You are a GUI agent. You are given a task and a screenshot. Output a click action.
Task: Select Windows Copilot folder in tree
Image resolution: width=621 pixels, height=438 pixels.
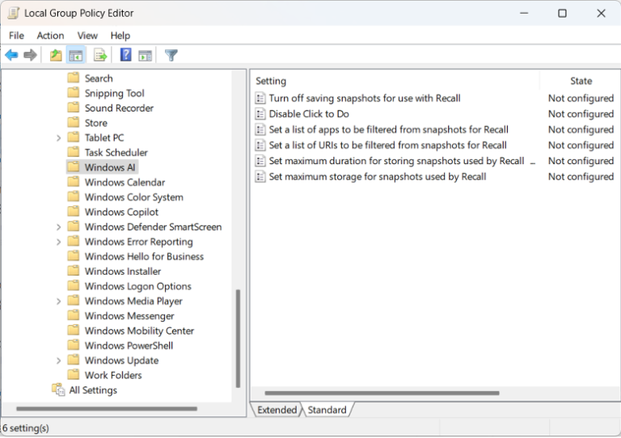click(x=121, y=212)
